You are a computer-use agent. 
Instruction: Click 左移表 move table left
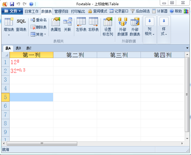pyautogui.click(x=81, y=24)
